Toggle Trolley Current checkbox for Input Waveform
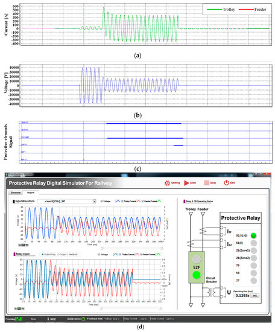Viewport: 275px width, 332px height. click(x=122, y=201)
